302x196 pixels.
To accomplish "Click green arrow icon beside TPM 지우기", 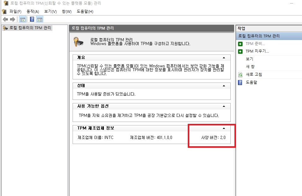I will (x=240, y=51).
